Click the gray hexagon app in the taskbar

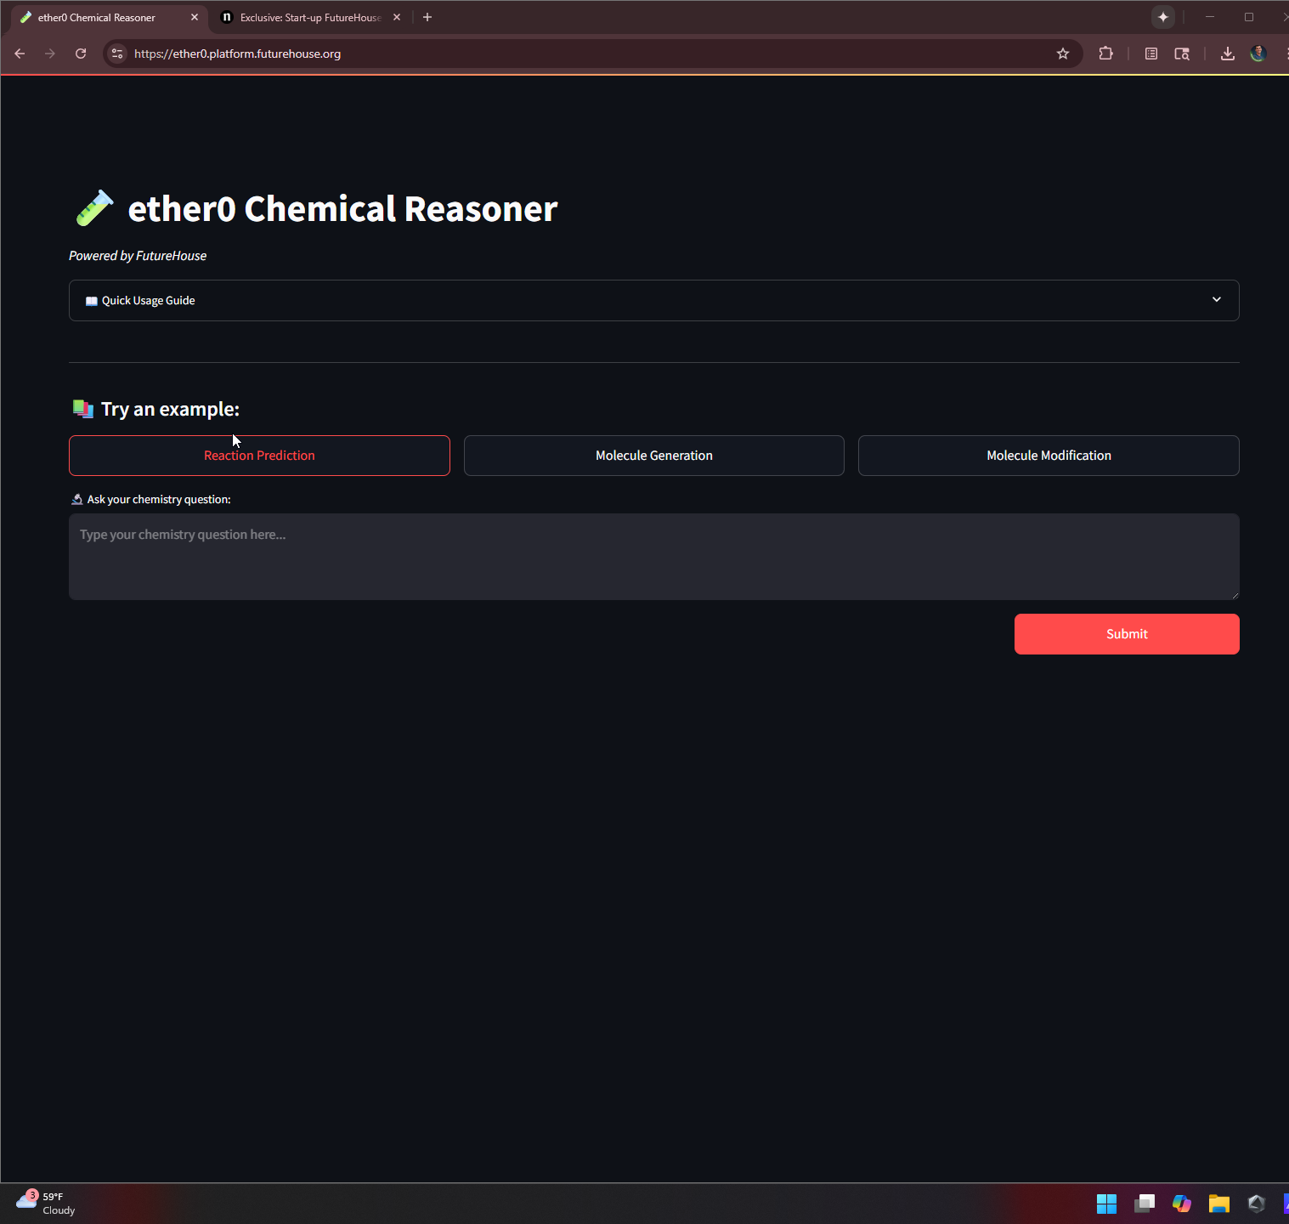point(1257,1204)
